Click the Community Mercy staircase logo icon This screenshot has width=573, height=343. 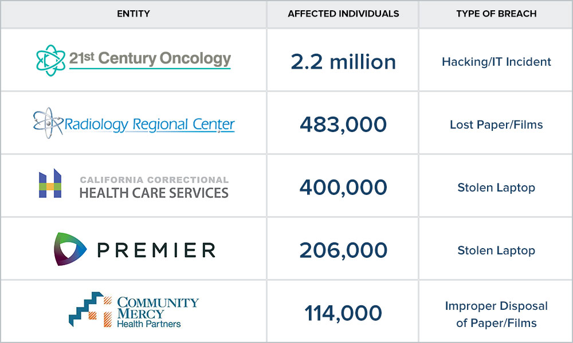(x=91, y=309)
